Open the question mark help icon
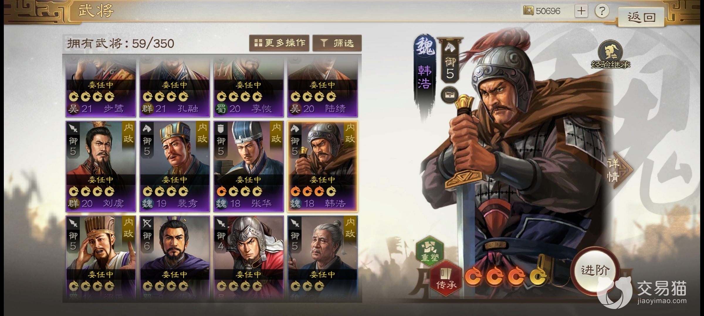The width and height of the screenshot is (704, 316). tap(602, 11)
